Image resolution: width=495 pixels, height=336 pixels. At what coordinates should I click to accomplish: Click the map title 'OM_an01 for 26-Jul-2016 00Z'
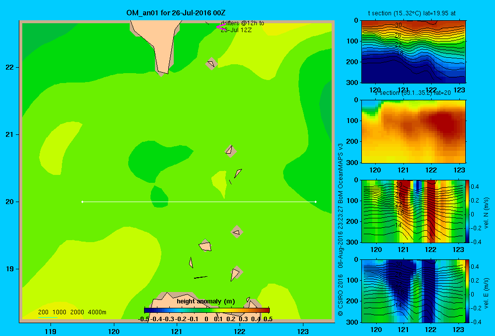point(176,13)
